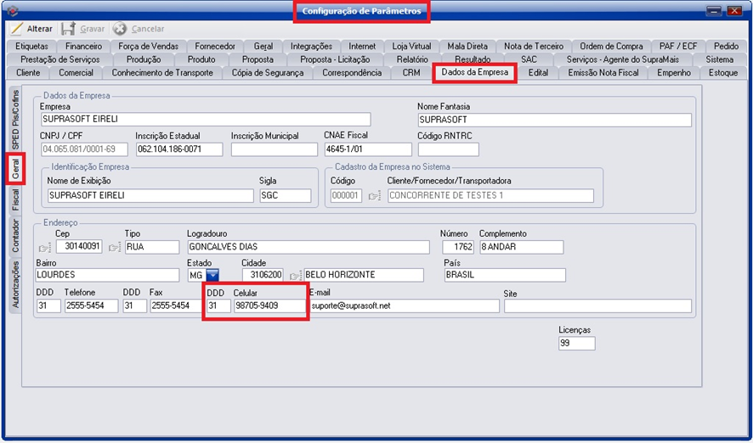This screenshot has width=753, height=443.
Task: Click lookup icon next to Cliente/Fornecedor/Transportadora
Action: [374, 196]
